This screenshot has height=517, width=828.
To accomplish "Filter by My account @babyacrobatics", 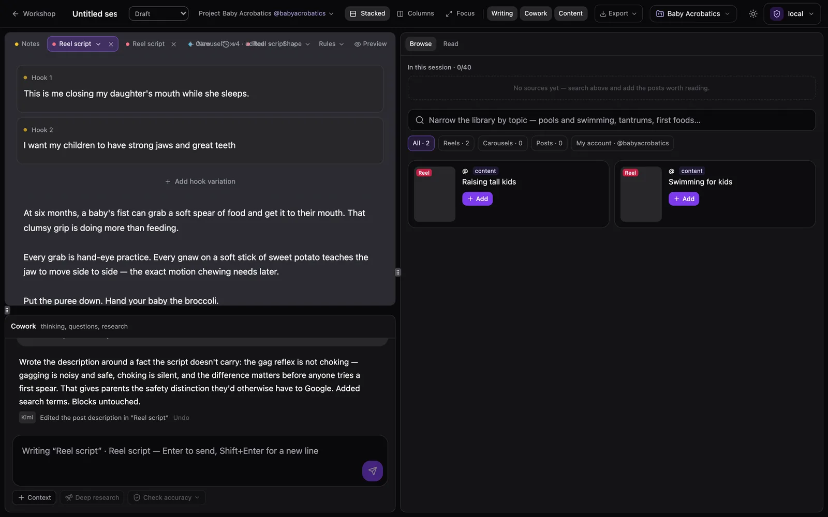I will click(622, 143).
